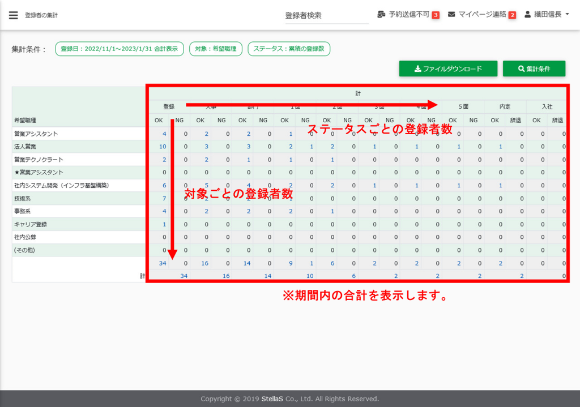Viewport: 580px width, 407px height.
Task: Click the download icon in ファイルダウンロード
Action: click(x=417, y=69)
